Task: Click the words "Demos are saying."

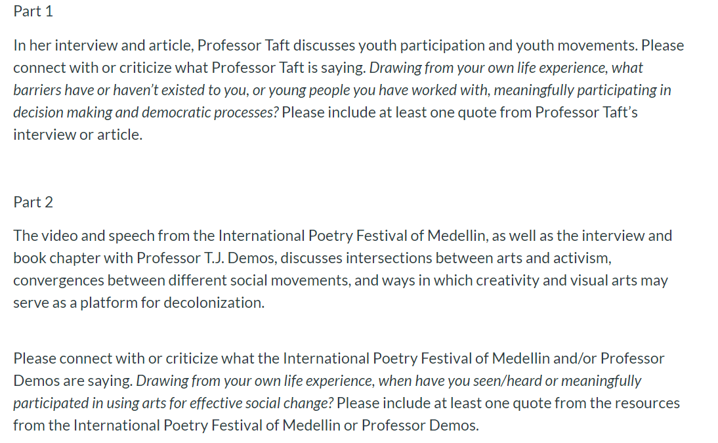Action: (73, 381)
